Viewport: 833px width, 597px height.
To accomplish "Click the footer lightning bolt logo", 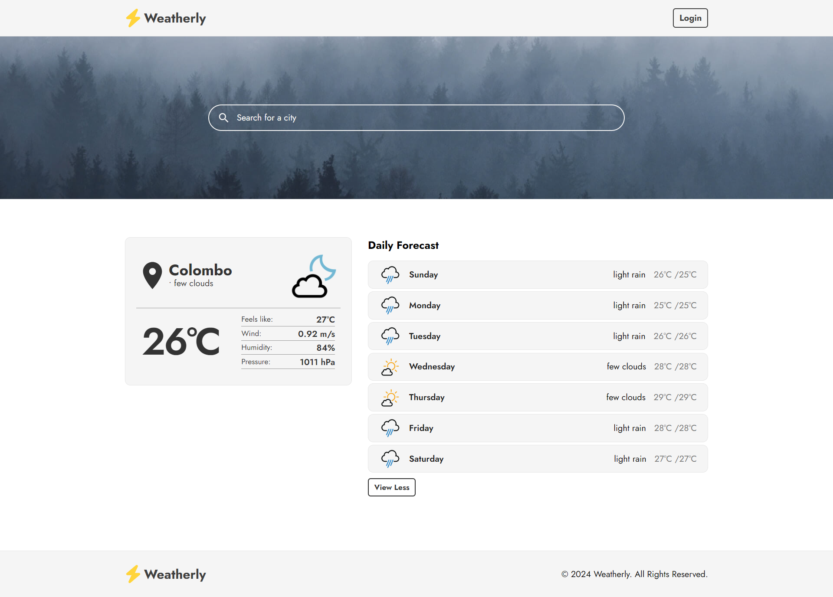I will (133, 574).
